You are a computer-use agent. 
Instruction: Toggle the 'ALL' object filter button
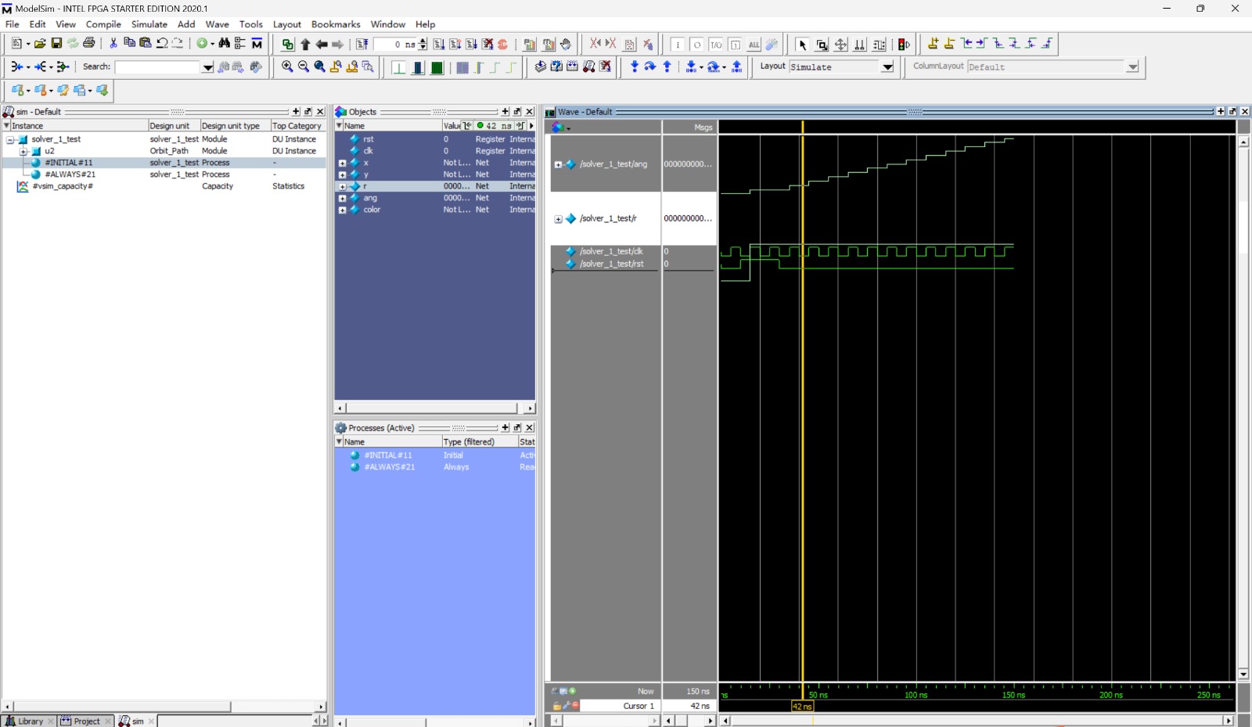[754, 45]
